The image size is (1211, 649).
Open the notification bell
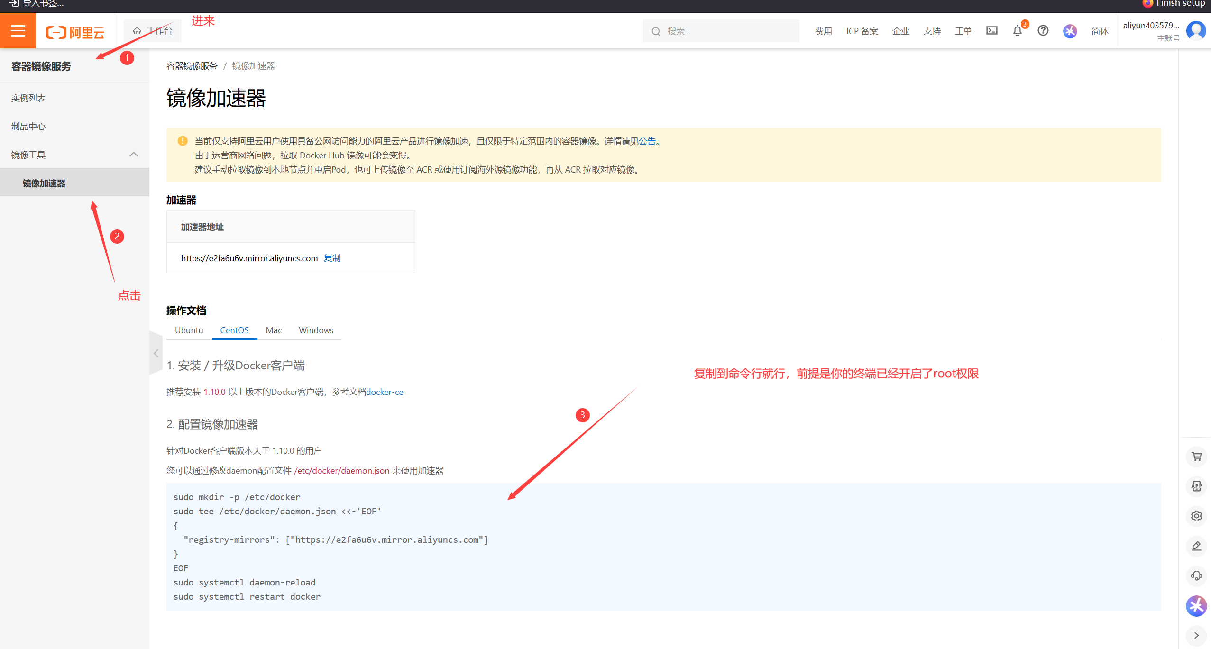pyautogui.click(x=1017, y=31)
